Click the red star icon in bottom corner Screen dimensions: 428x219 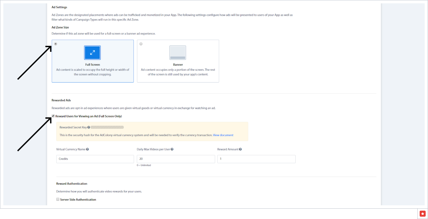tap(423, 214)
